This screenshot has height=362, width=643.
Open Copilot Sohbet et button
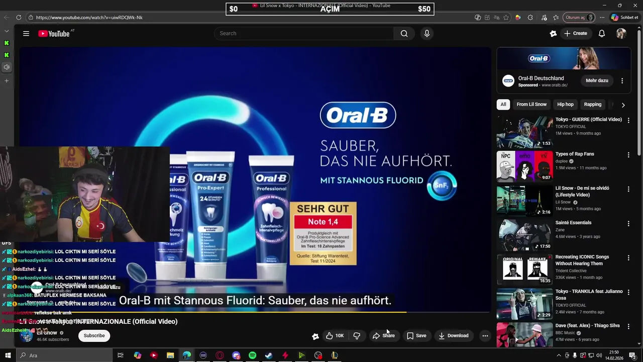[x=624, y=18]
